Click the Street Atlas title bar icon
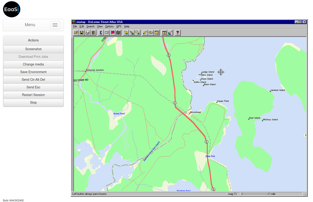The width and height of the screenshot is (313, 202). (74, 22)
